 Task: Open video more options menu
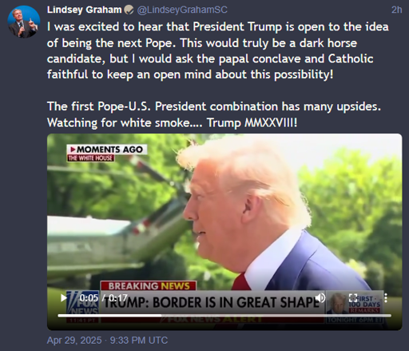[386, 298]
